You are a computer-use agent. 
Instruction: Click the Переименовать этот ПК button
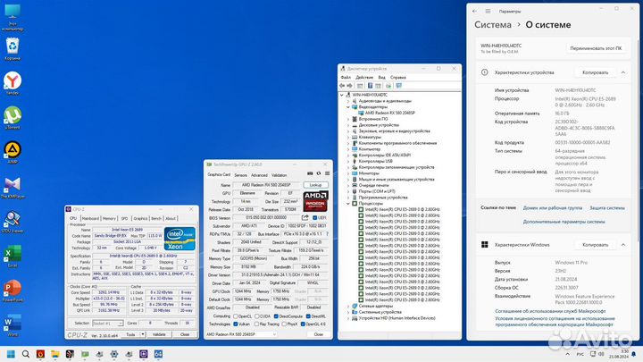(x=596, y=48)
